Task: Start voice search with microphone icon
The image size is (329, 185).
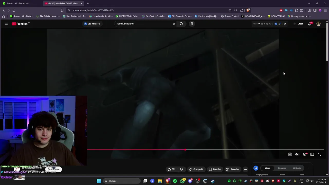Action: (192, 24)
